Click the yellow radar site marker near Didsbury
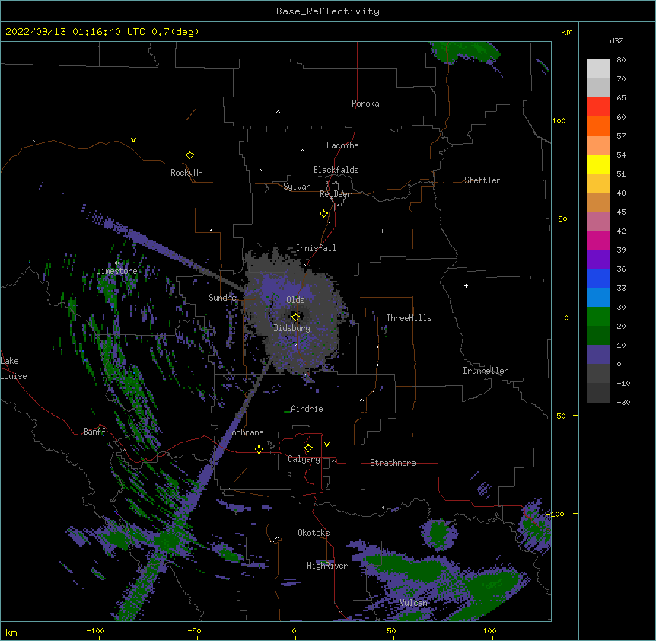 295,317
